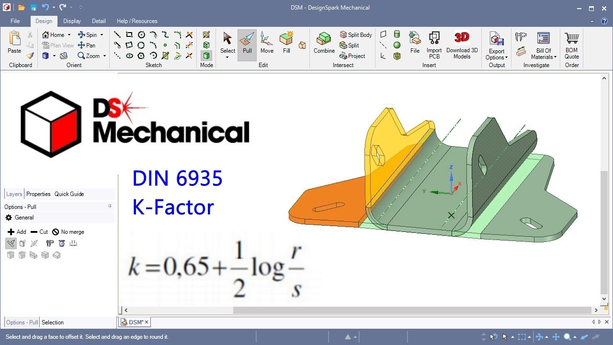This screenshot has width=613, height=345.
Task: Open Download 3D Models
Action: click(462, 45)
